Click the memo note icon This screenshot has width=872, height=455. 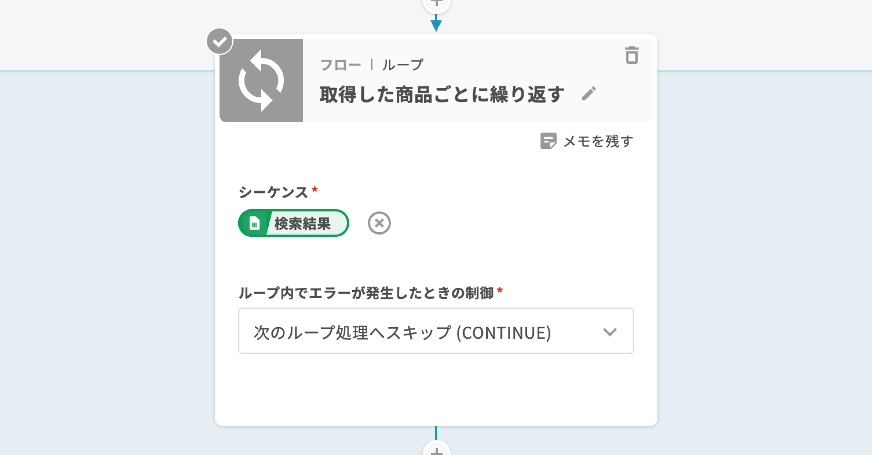click(548, 141)
